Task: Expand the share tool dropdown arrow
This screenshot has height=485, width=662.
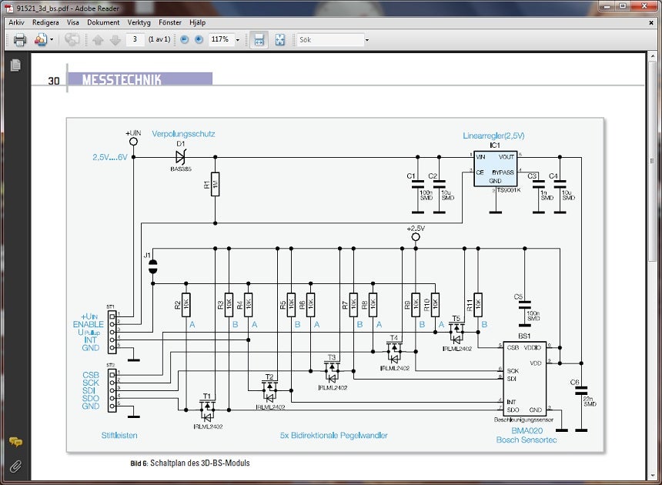Action: coord(52,40)
